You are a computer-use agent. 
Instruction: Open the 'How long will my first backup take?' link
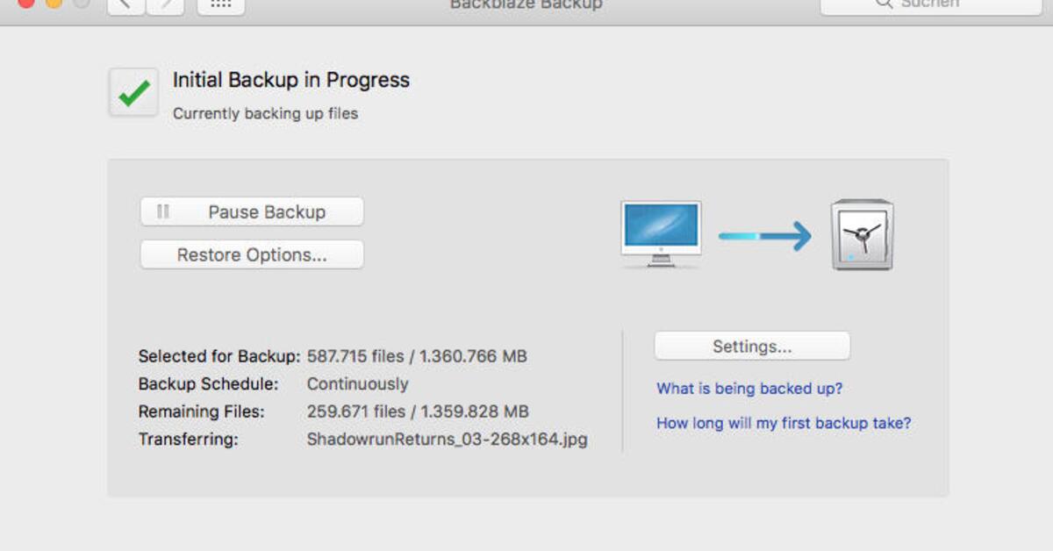(784, 423)
